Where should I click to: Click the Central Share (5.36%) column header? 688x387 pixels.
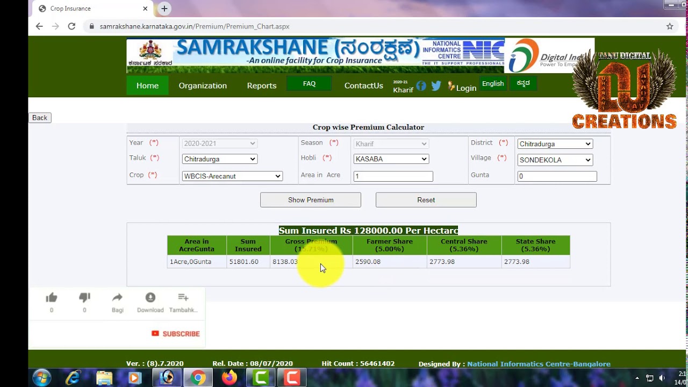pyautogui.click(x=464, y=245)
